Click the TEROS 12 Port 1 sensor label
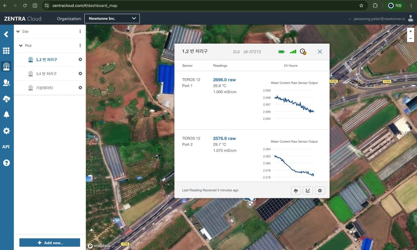This screenshot has height=250, width=417. [191, 83]
